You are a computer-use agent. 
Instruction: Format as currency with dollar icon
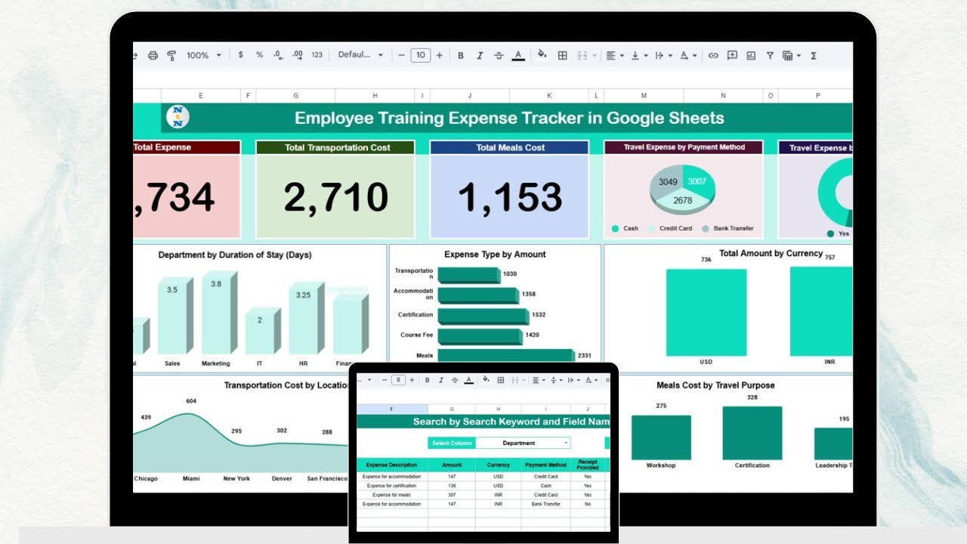[x=241, y=55]
